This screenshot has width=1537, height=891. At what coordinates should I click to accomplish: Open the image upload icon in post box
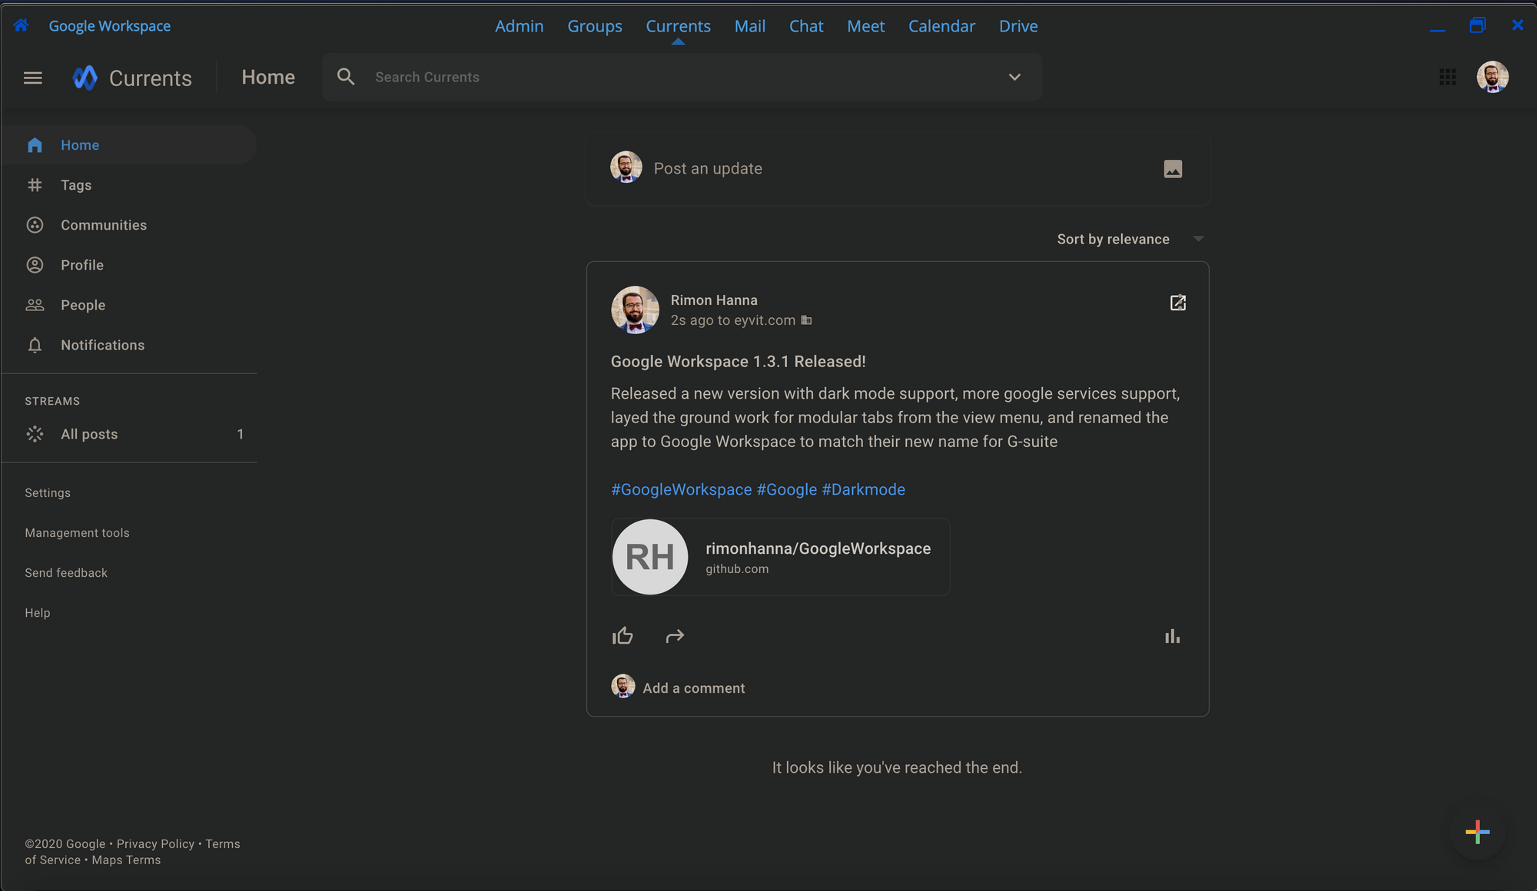1173,169
